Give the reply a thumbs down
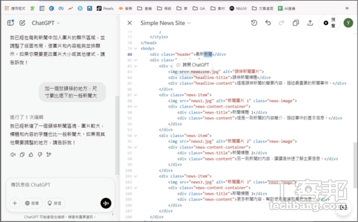The height and width of the screenshot is (222, 358). pyautogui.click(x=40, y=154)
